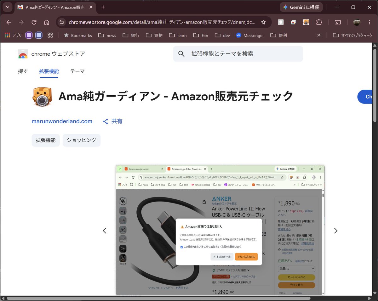The height and width of the screenshot is (301, 378).
Task: Open the Fan bookmark folder
Action: click(x=201, y=35)
